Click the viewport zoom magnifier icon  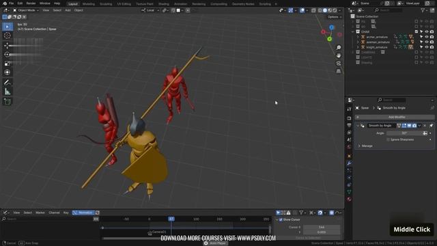point(339,48)
